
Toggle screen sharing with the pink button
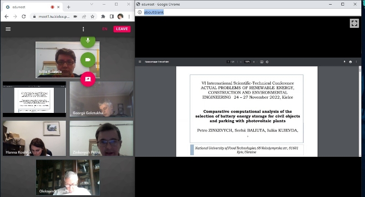point(88,79)
